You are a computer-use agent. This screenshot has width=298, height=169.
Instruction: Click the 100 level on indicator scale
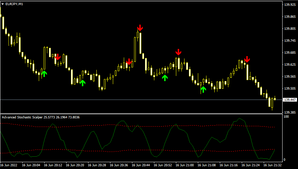click(285, 117)
